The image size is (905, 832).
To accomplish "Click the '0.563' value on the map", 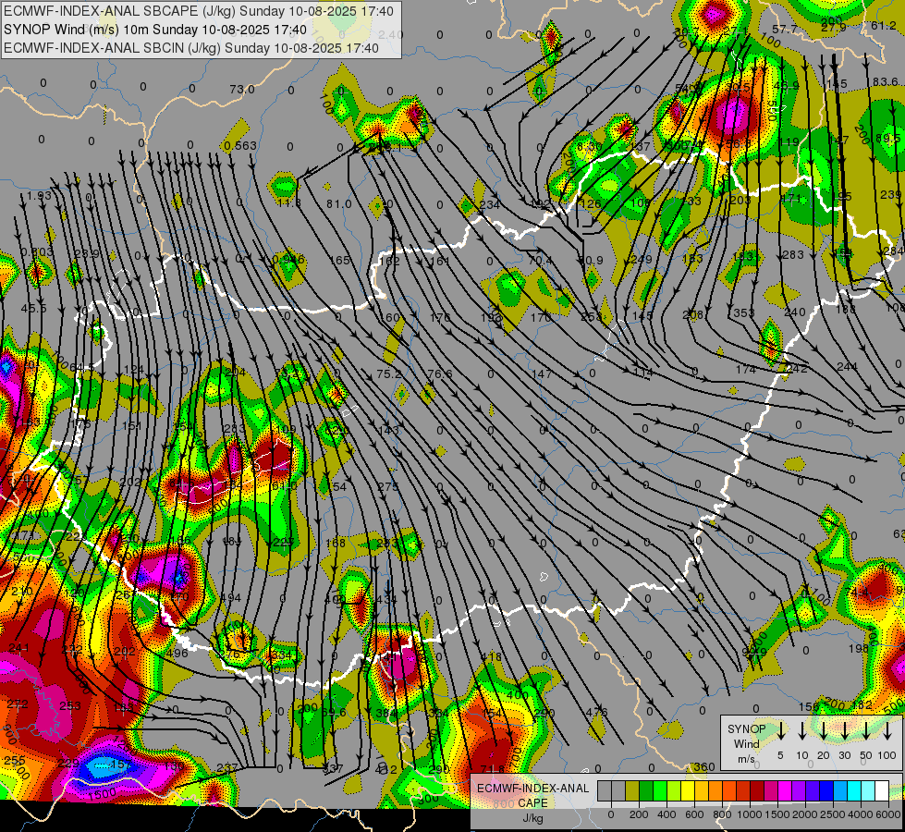I will pos(240,145).
